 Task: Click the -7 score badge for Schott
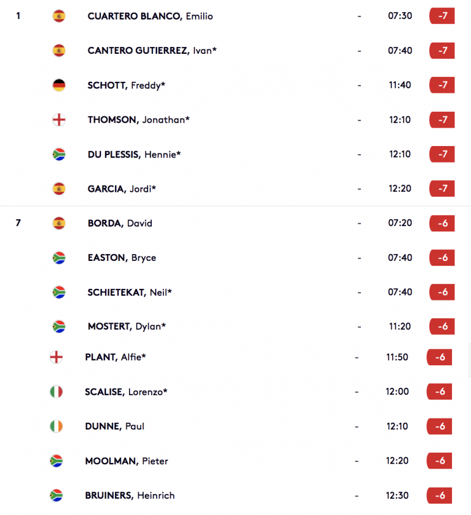point(442,85)
